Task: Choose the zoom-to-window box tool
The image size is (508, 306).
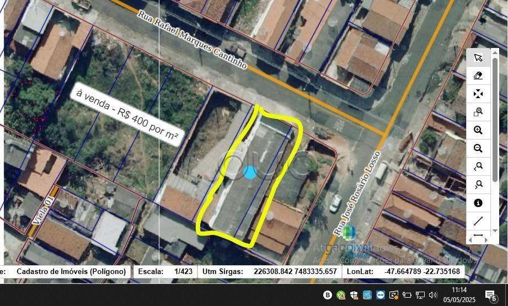Action: coord(478,112)
